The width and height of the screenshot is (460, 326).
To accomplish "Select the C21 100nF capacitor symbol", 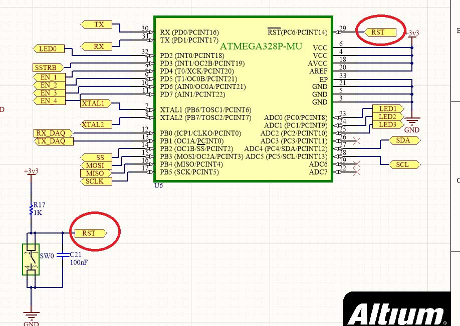I will click(62, 255).
